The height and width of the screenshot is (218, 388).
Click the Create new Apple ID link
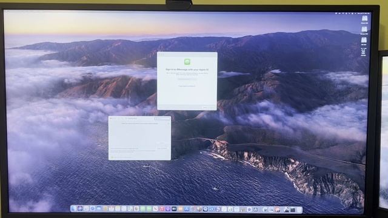(187, 86)
